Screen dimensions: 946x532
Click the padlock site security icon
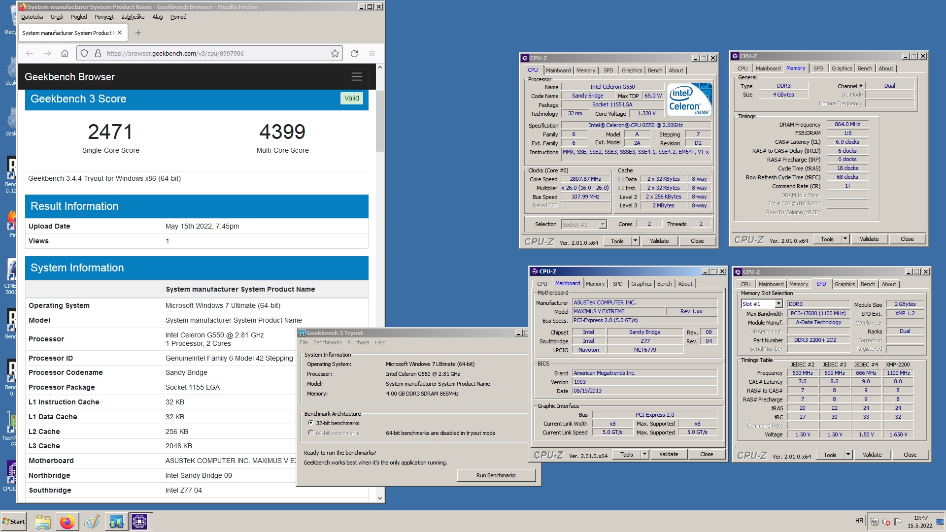click(98, 53)
